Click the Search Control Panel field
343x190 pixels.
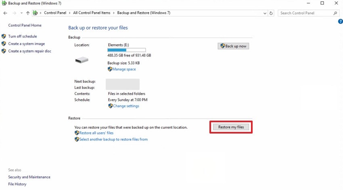[305, 13]
